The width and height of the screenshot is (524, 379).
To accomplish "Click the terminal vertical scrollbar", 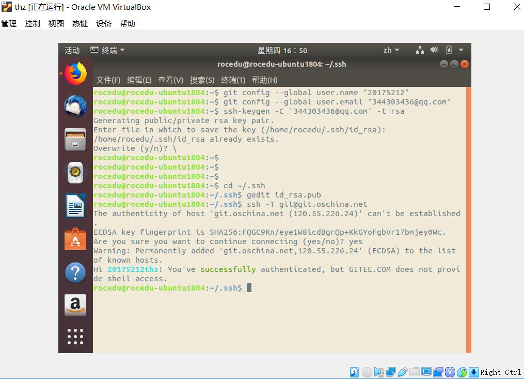I will [469, 220].
